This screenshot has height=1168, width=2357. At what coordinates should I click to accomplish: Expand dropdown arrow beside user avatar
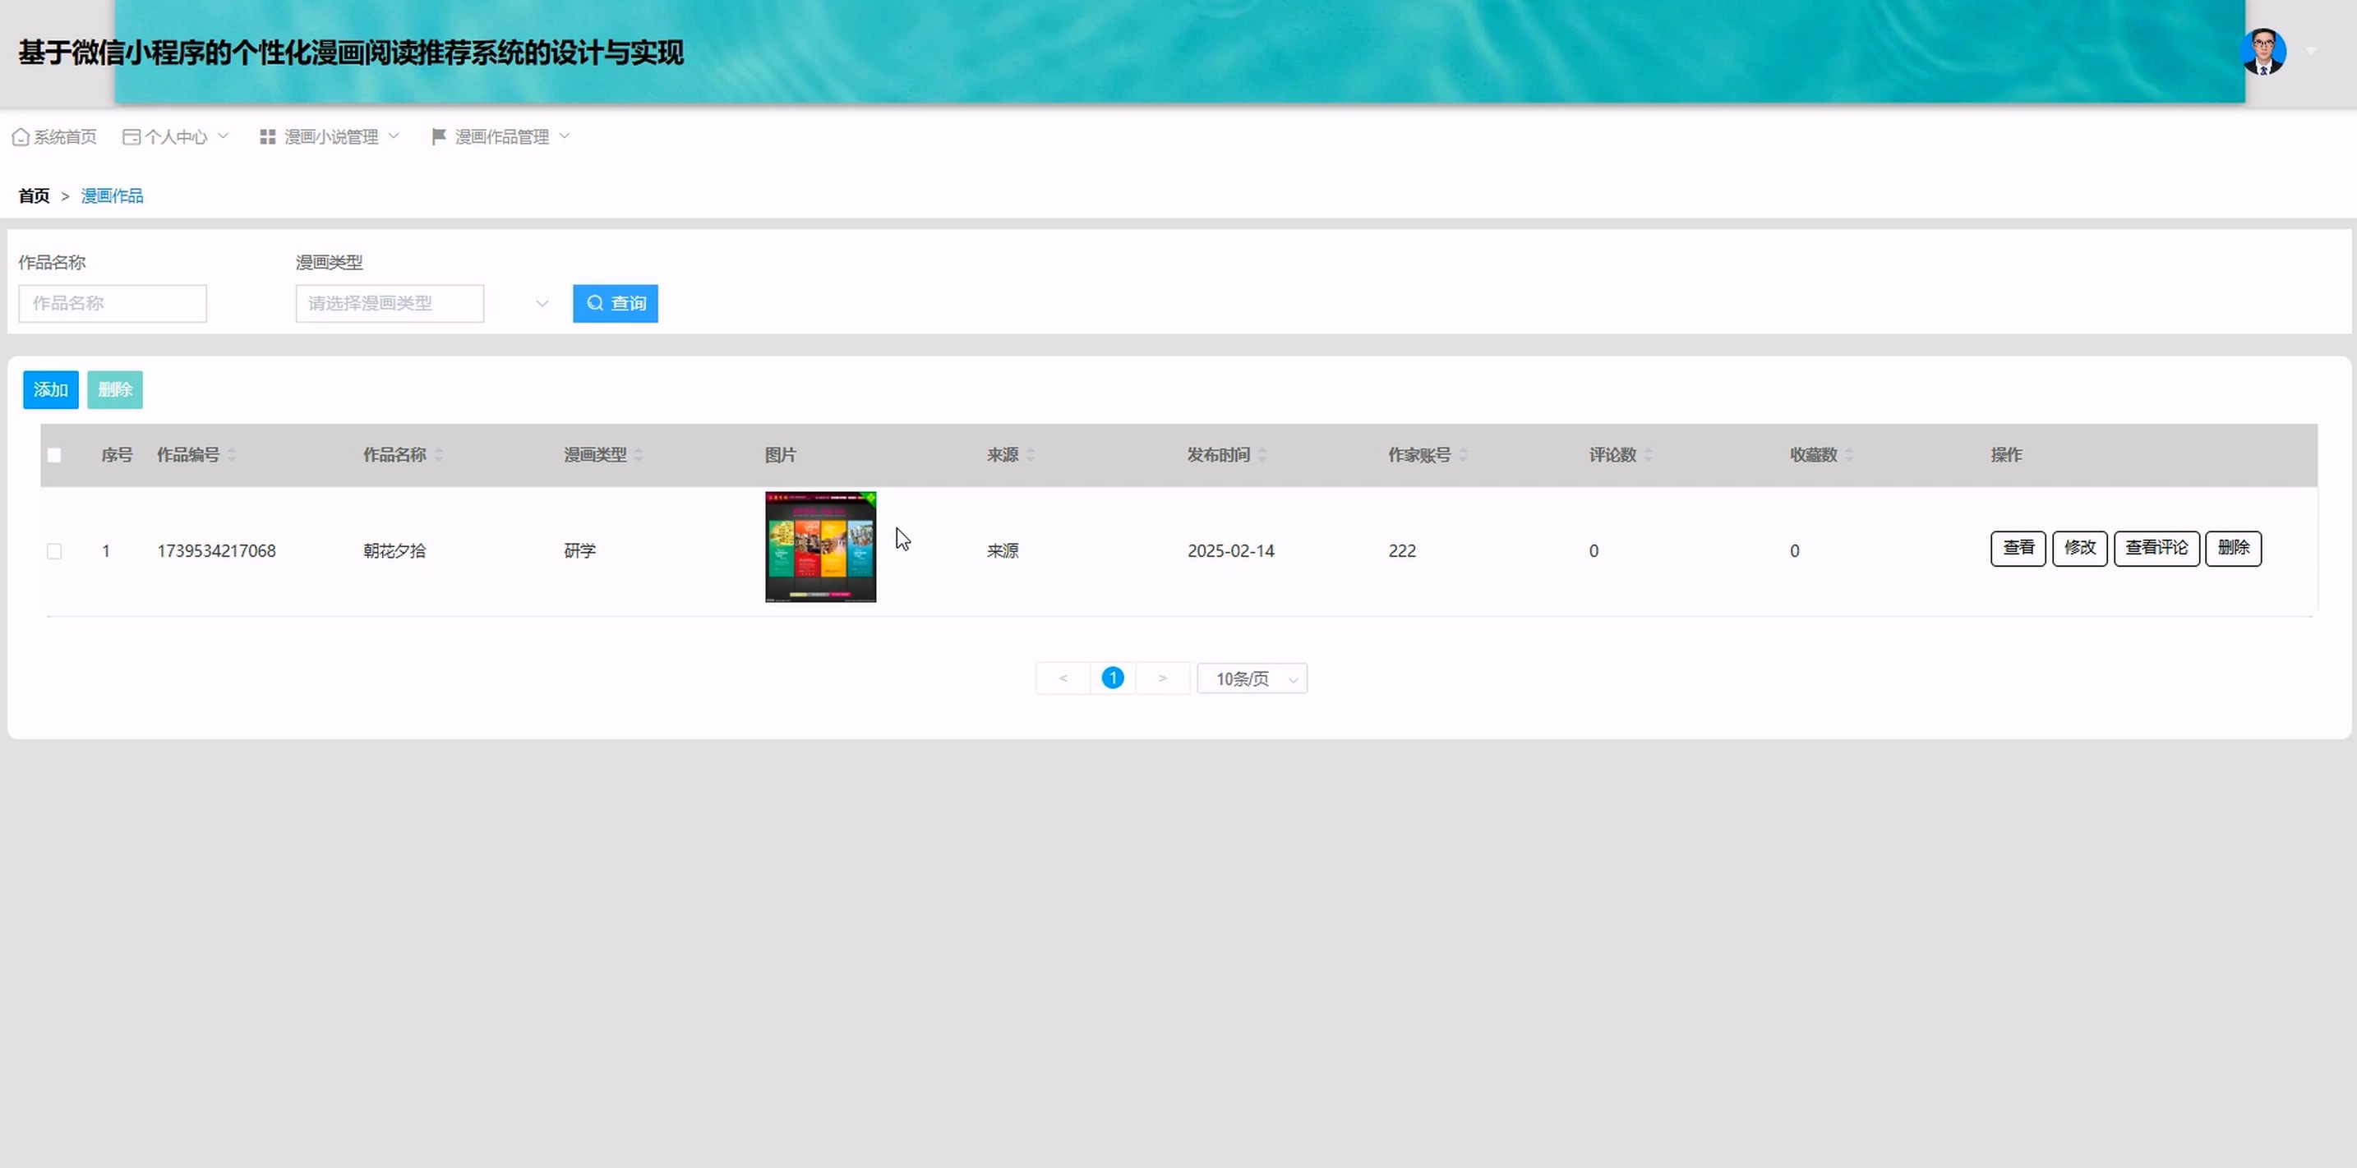(2311, 52)
